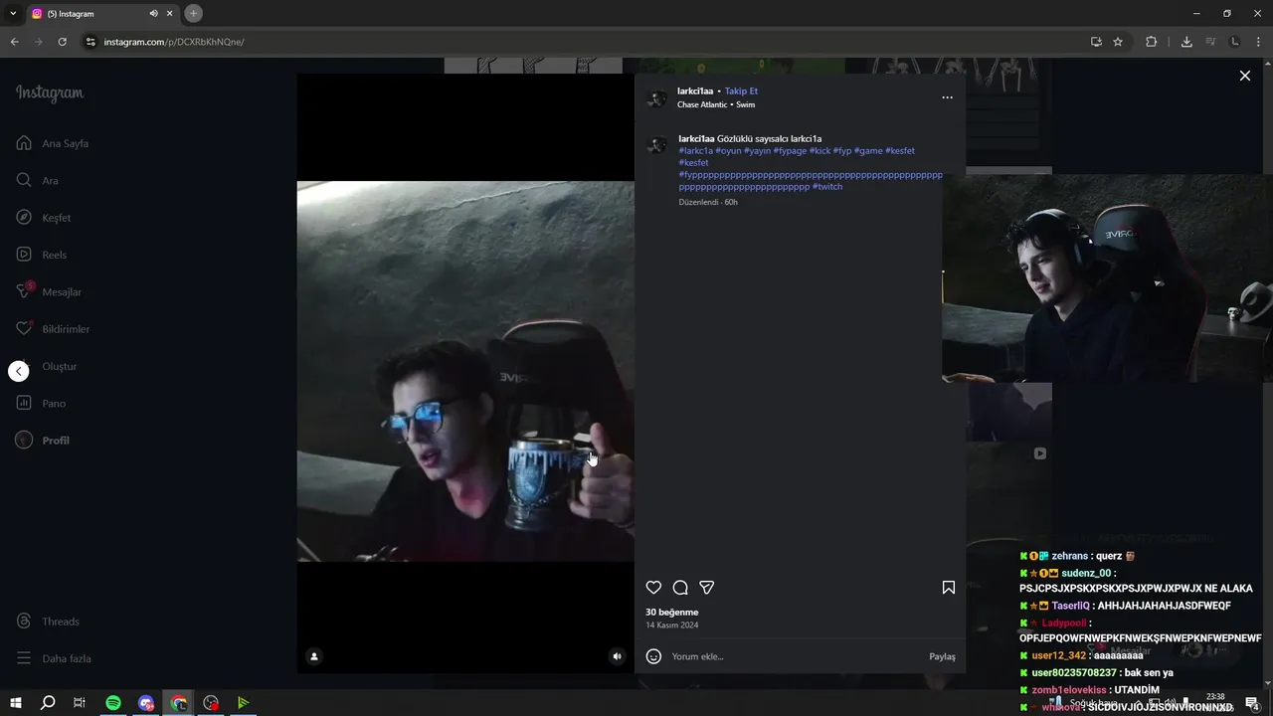
Task: Open the Chase Atlantic • Swim audio link
Action: 716,104
